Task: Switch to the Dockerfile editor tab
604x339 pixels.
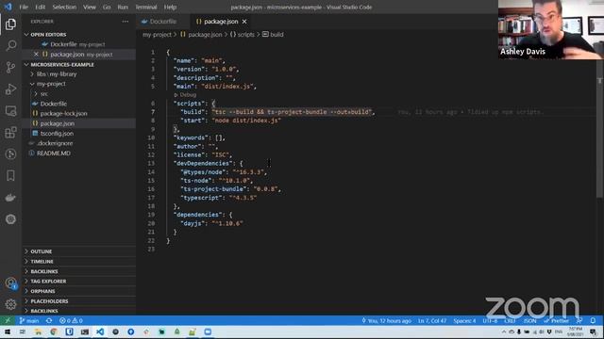Action: pos(163,22)
